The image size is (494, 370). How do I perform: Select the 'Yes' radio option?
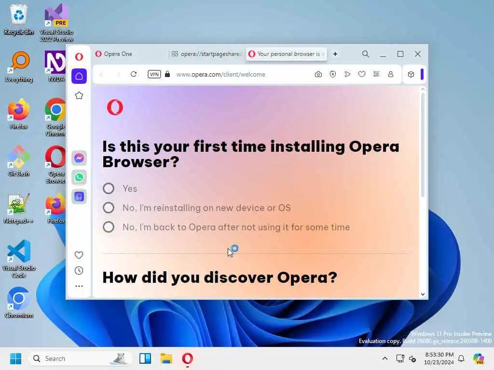click(x=109, y=188)
